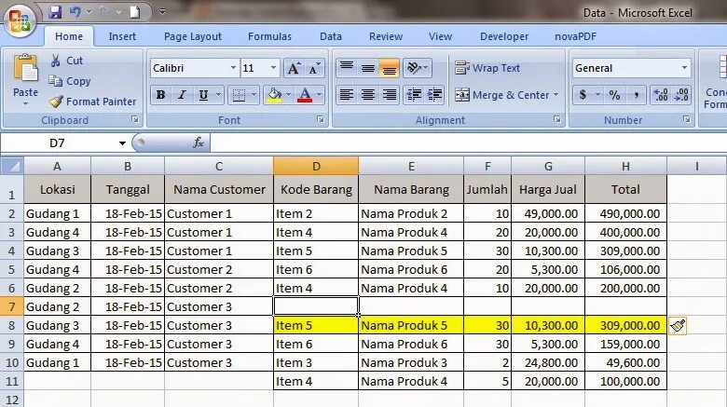
Task: Customize Quick Access Toolbar arrow
Action: [162, 12]
